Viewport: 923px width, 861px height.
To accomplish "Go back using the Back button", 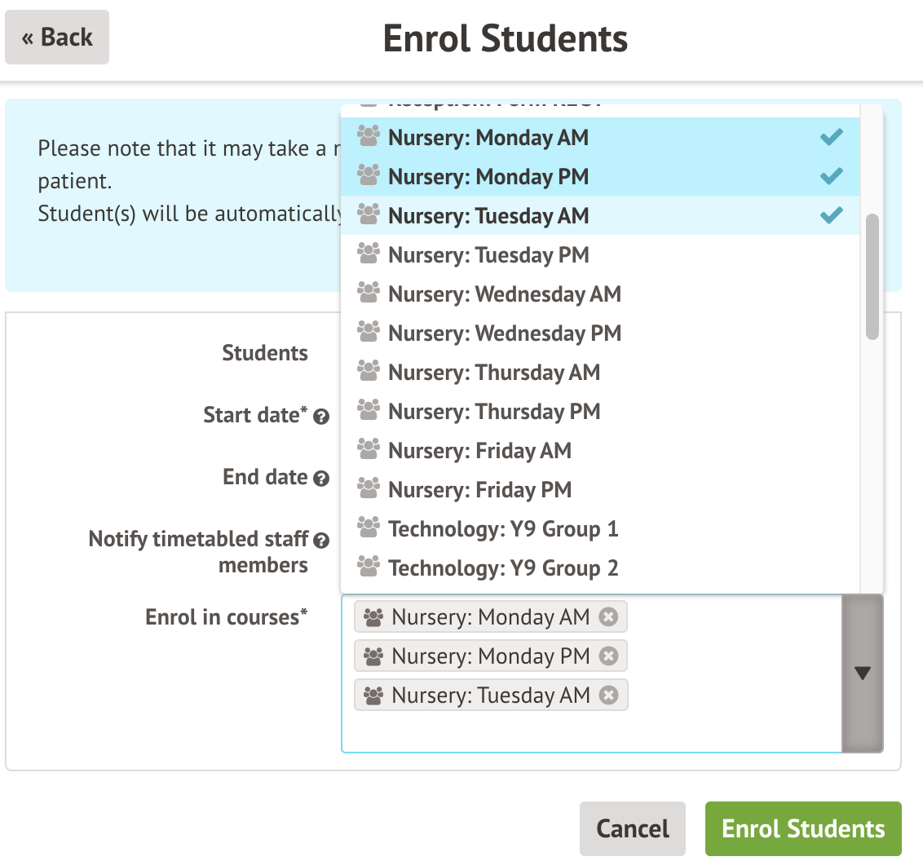I will [x=57, y=37].
